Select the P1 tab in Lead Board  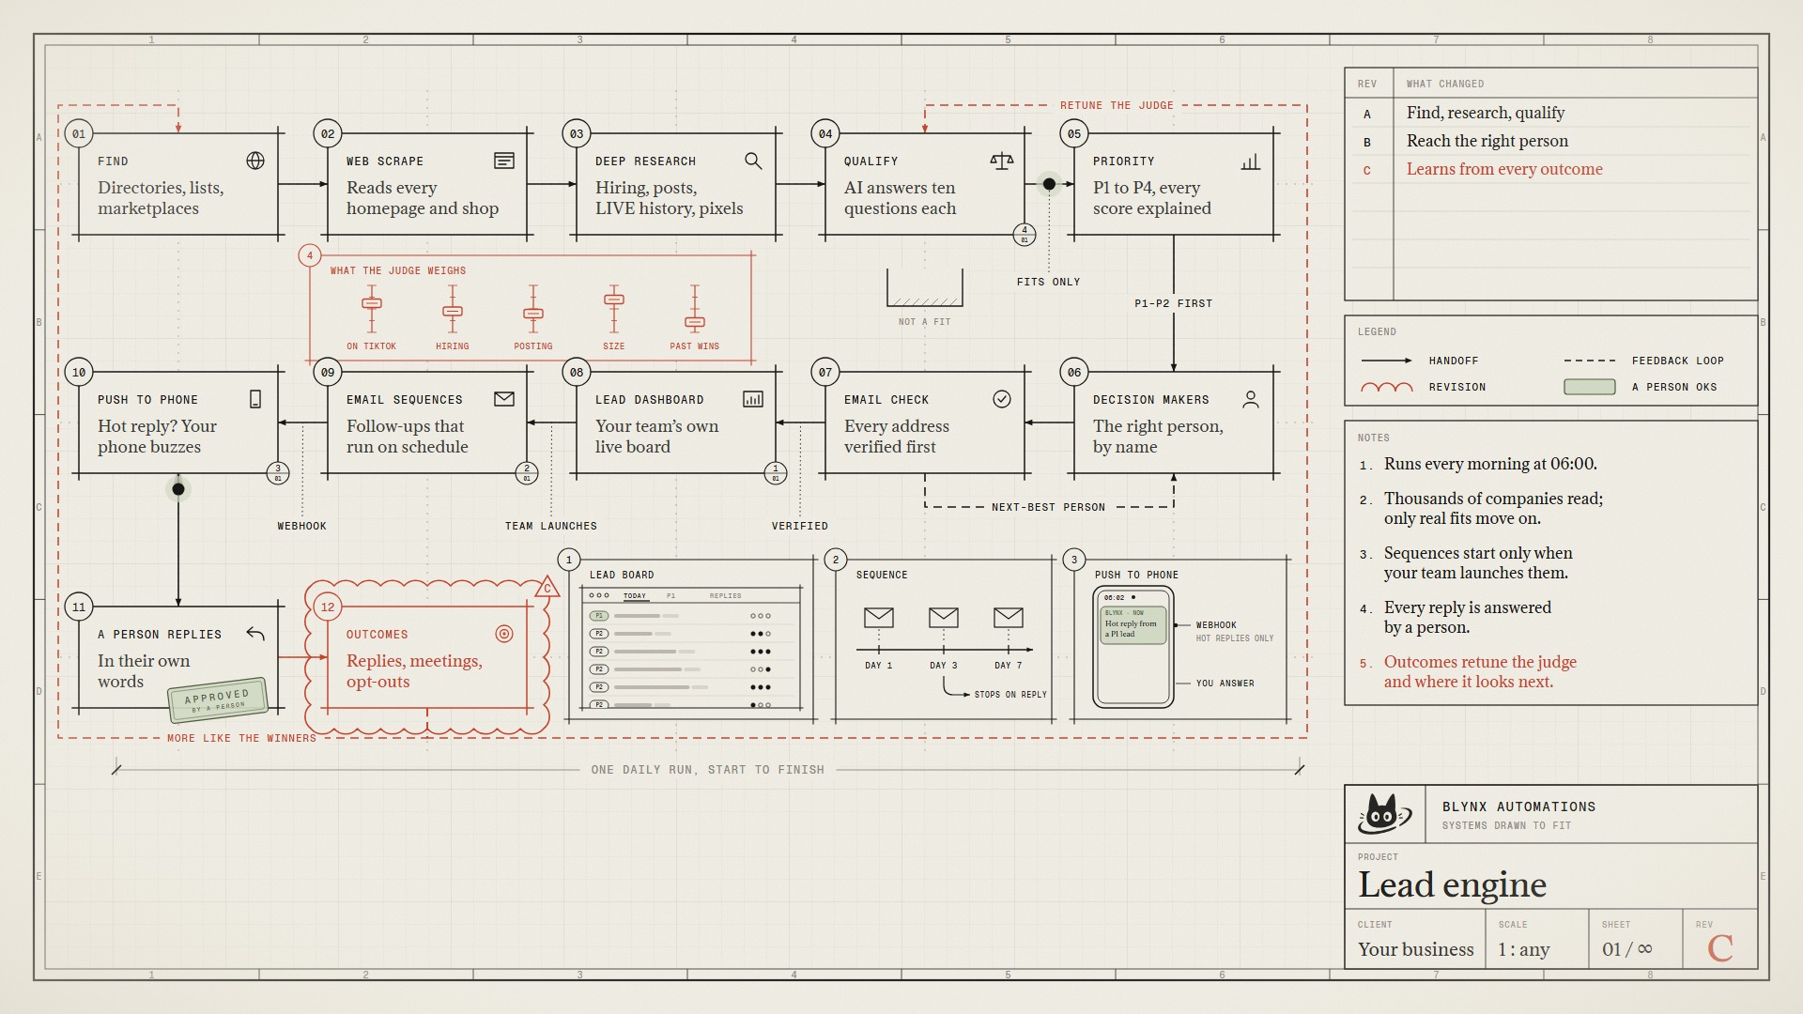[670, 595]
